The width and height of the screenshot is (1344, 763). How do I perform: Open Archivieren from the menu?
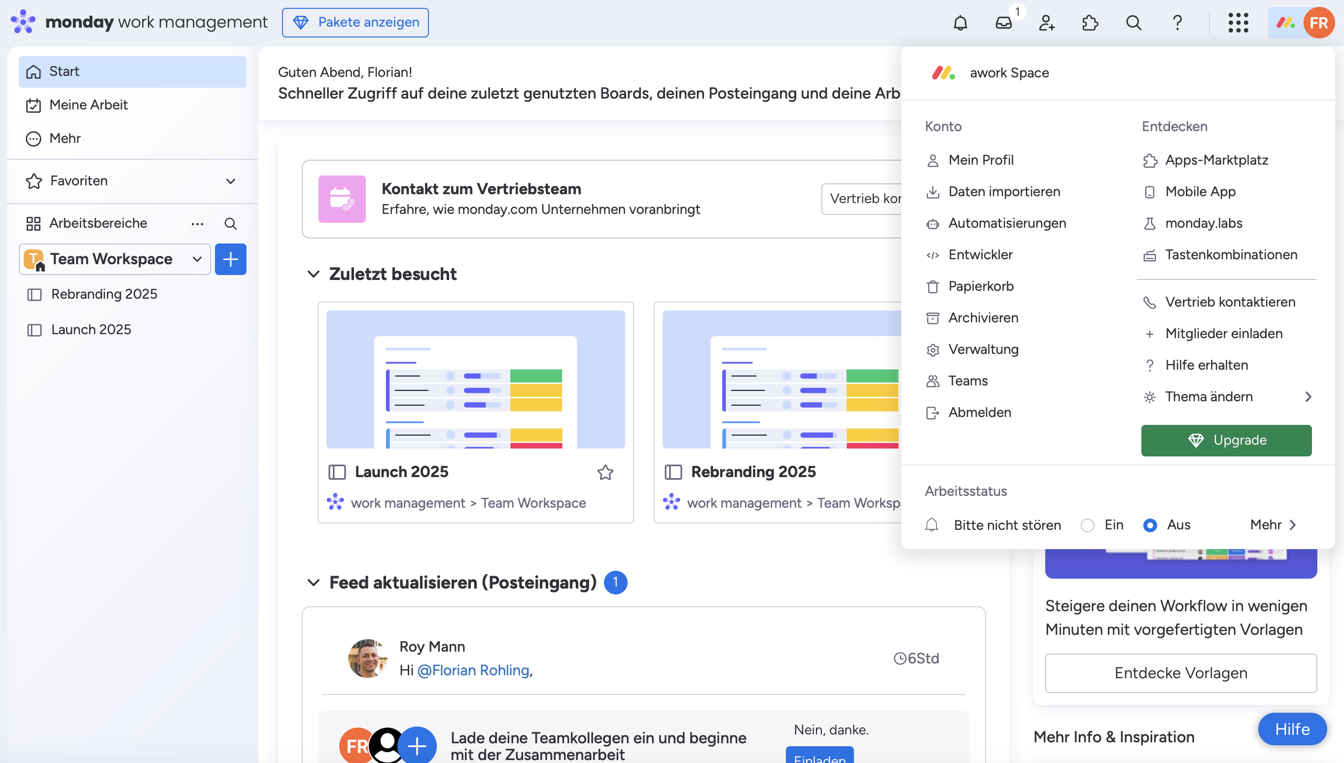tap(972, 317)
